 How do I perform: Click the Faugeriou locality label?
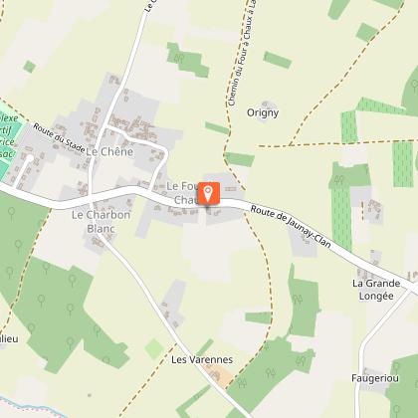[375, 378]
